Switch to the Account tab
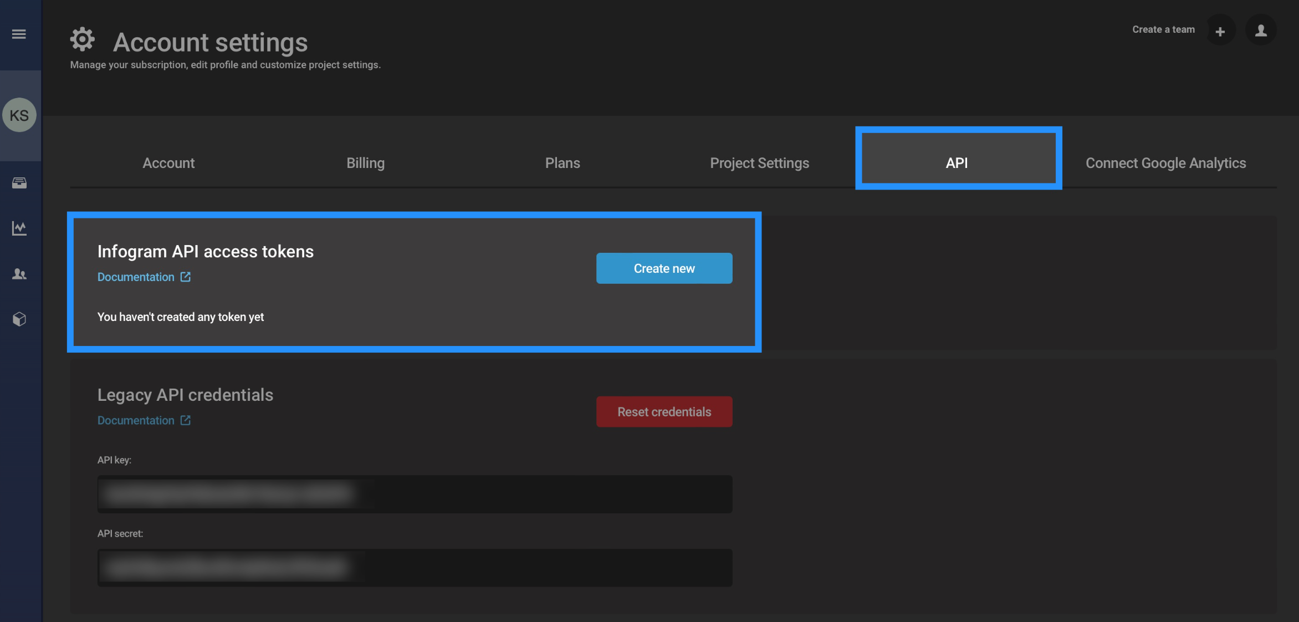The image size is (1299, 622). (x=168, y=162)
